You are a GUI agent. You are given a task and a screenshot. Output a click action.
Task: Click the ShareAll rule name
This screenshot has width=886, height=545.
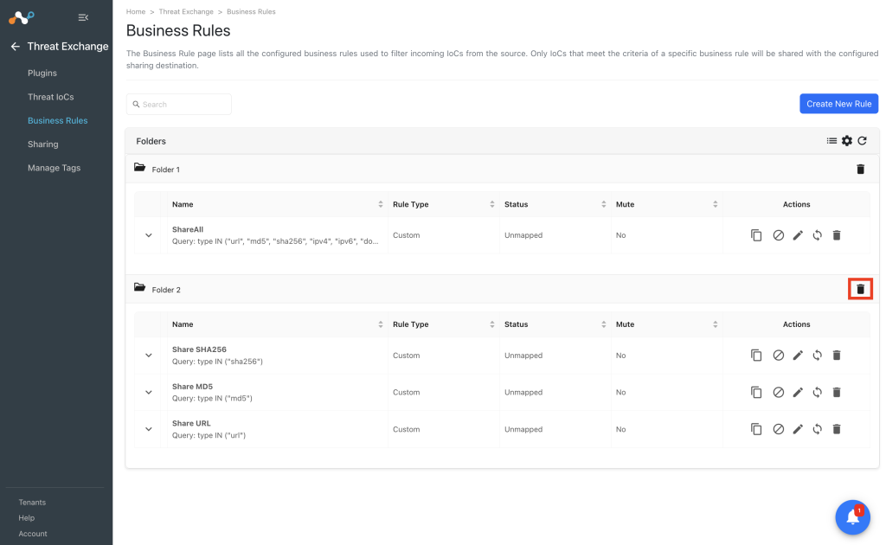pos(188,230)
